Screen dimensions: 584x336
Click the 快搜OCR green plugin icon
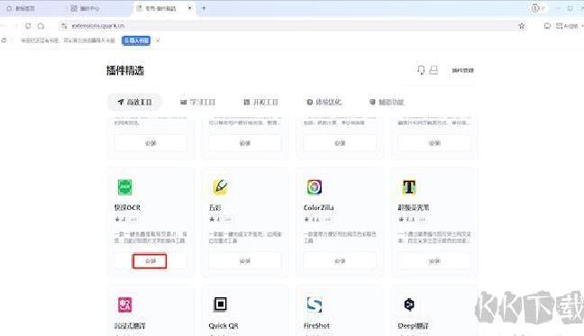[124, 187]
